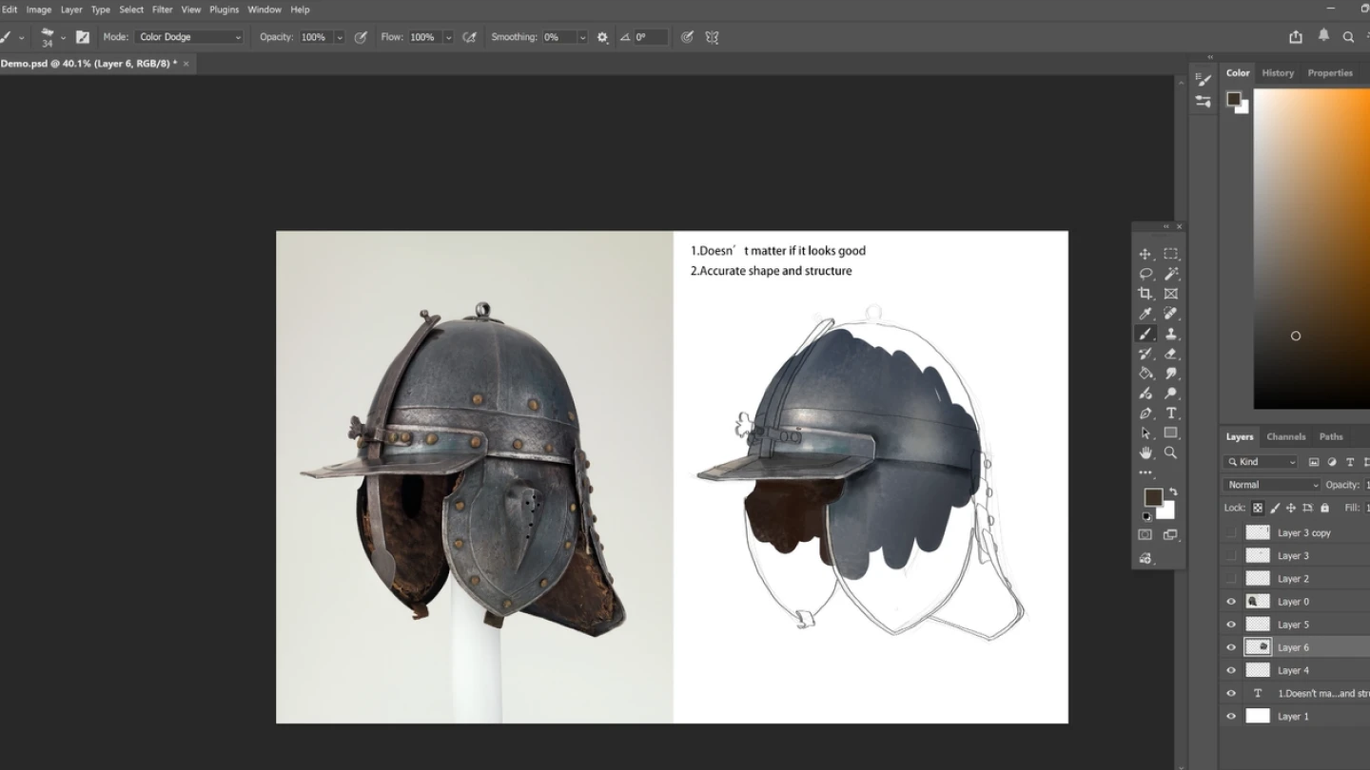Hide Layer 6 in the Layers panel
This screenshot has width=1370, height=770.
pyautogui.click(x=1231, y=646)
